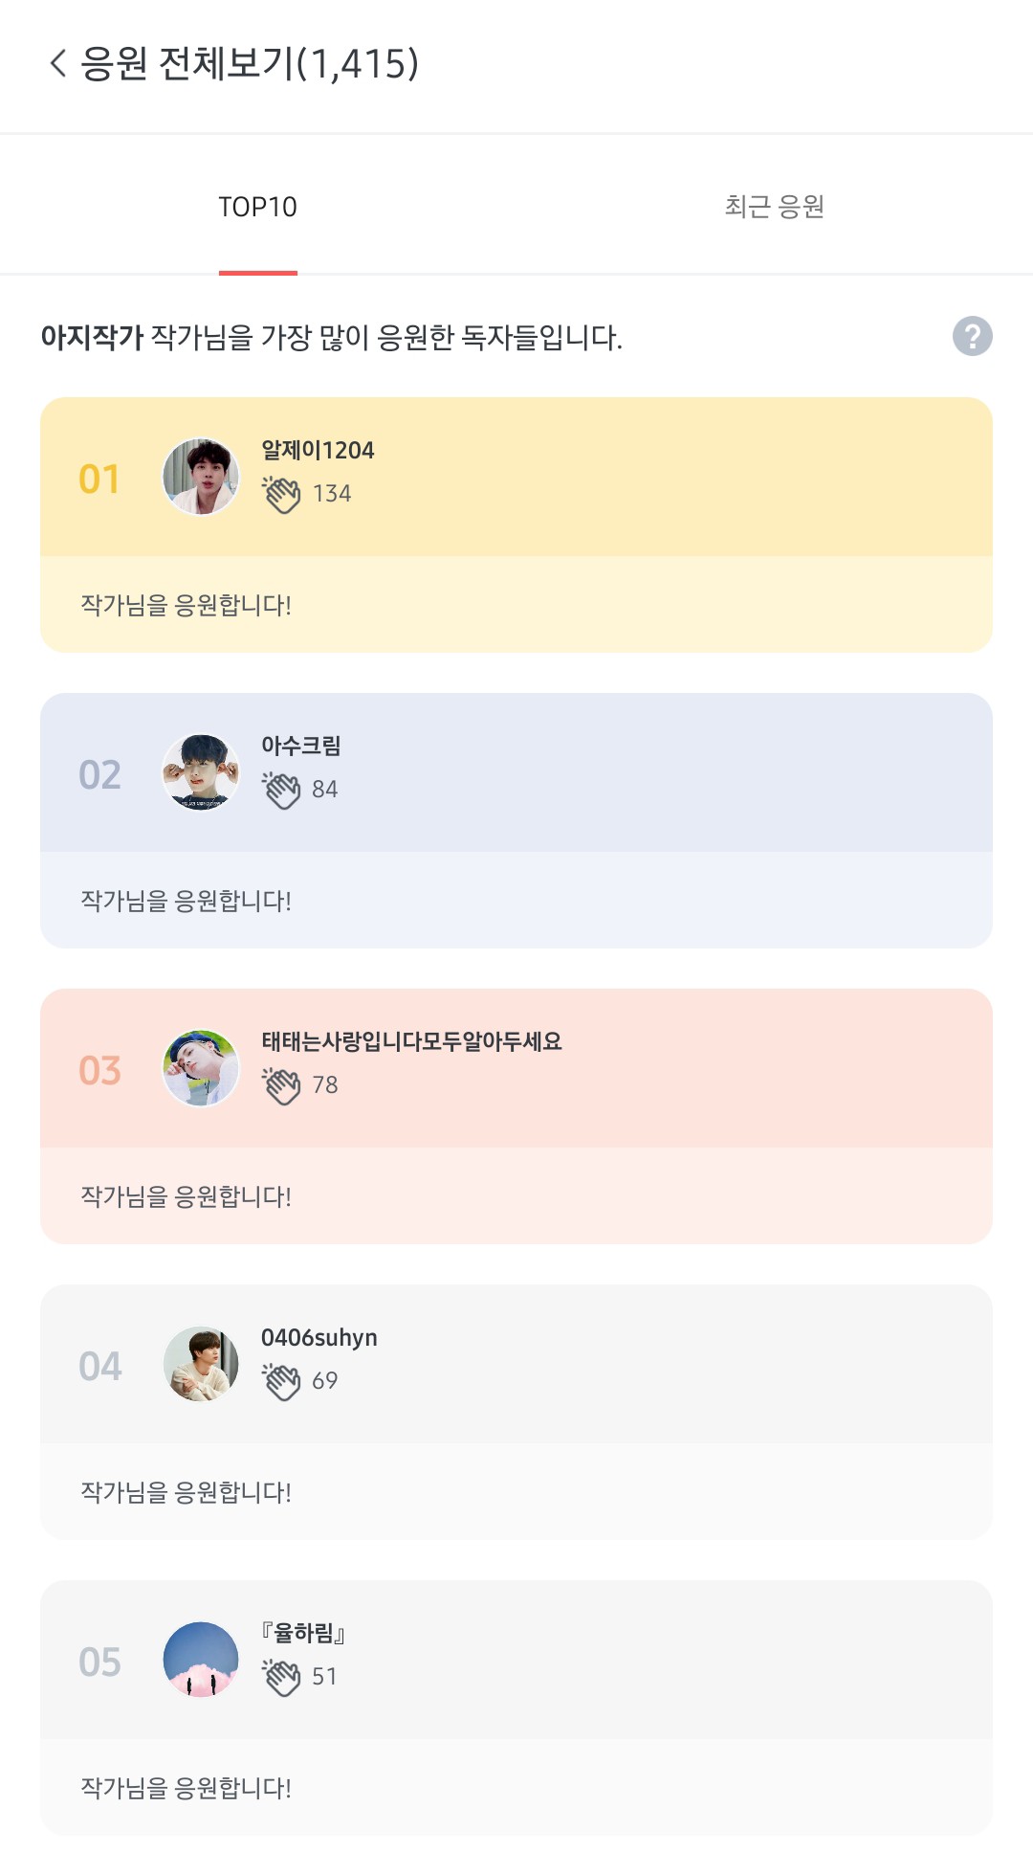Tap clap icon next to 51

pos(282,1677)
